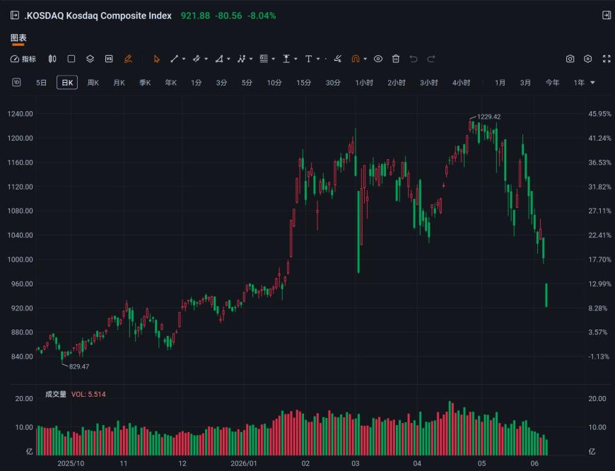Choose the 1分 interval
615x471 pixels.
coord(196,83)
